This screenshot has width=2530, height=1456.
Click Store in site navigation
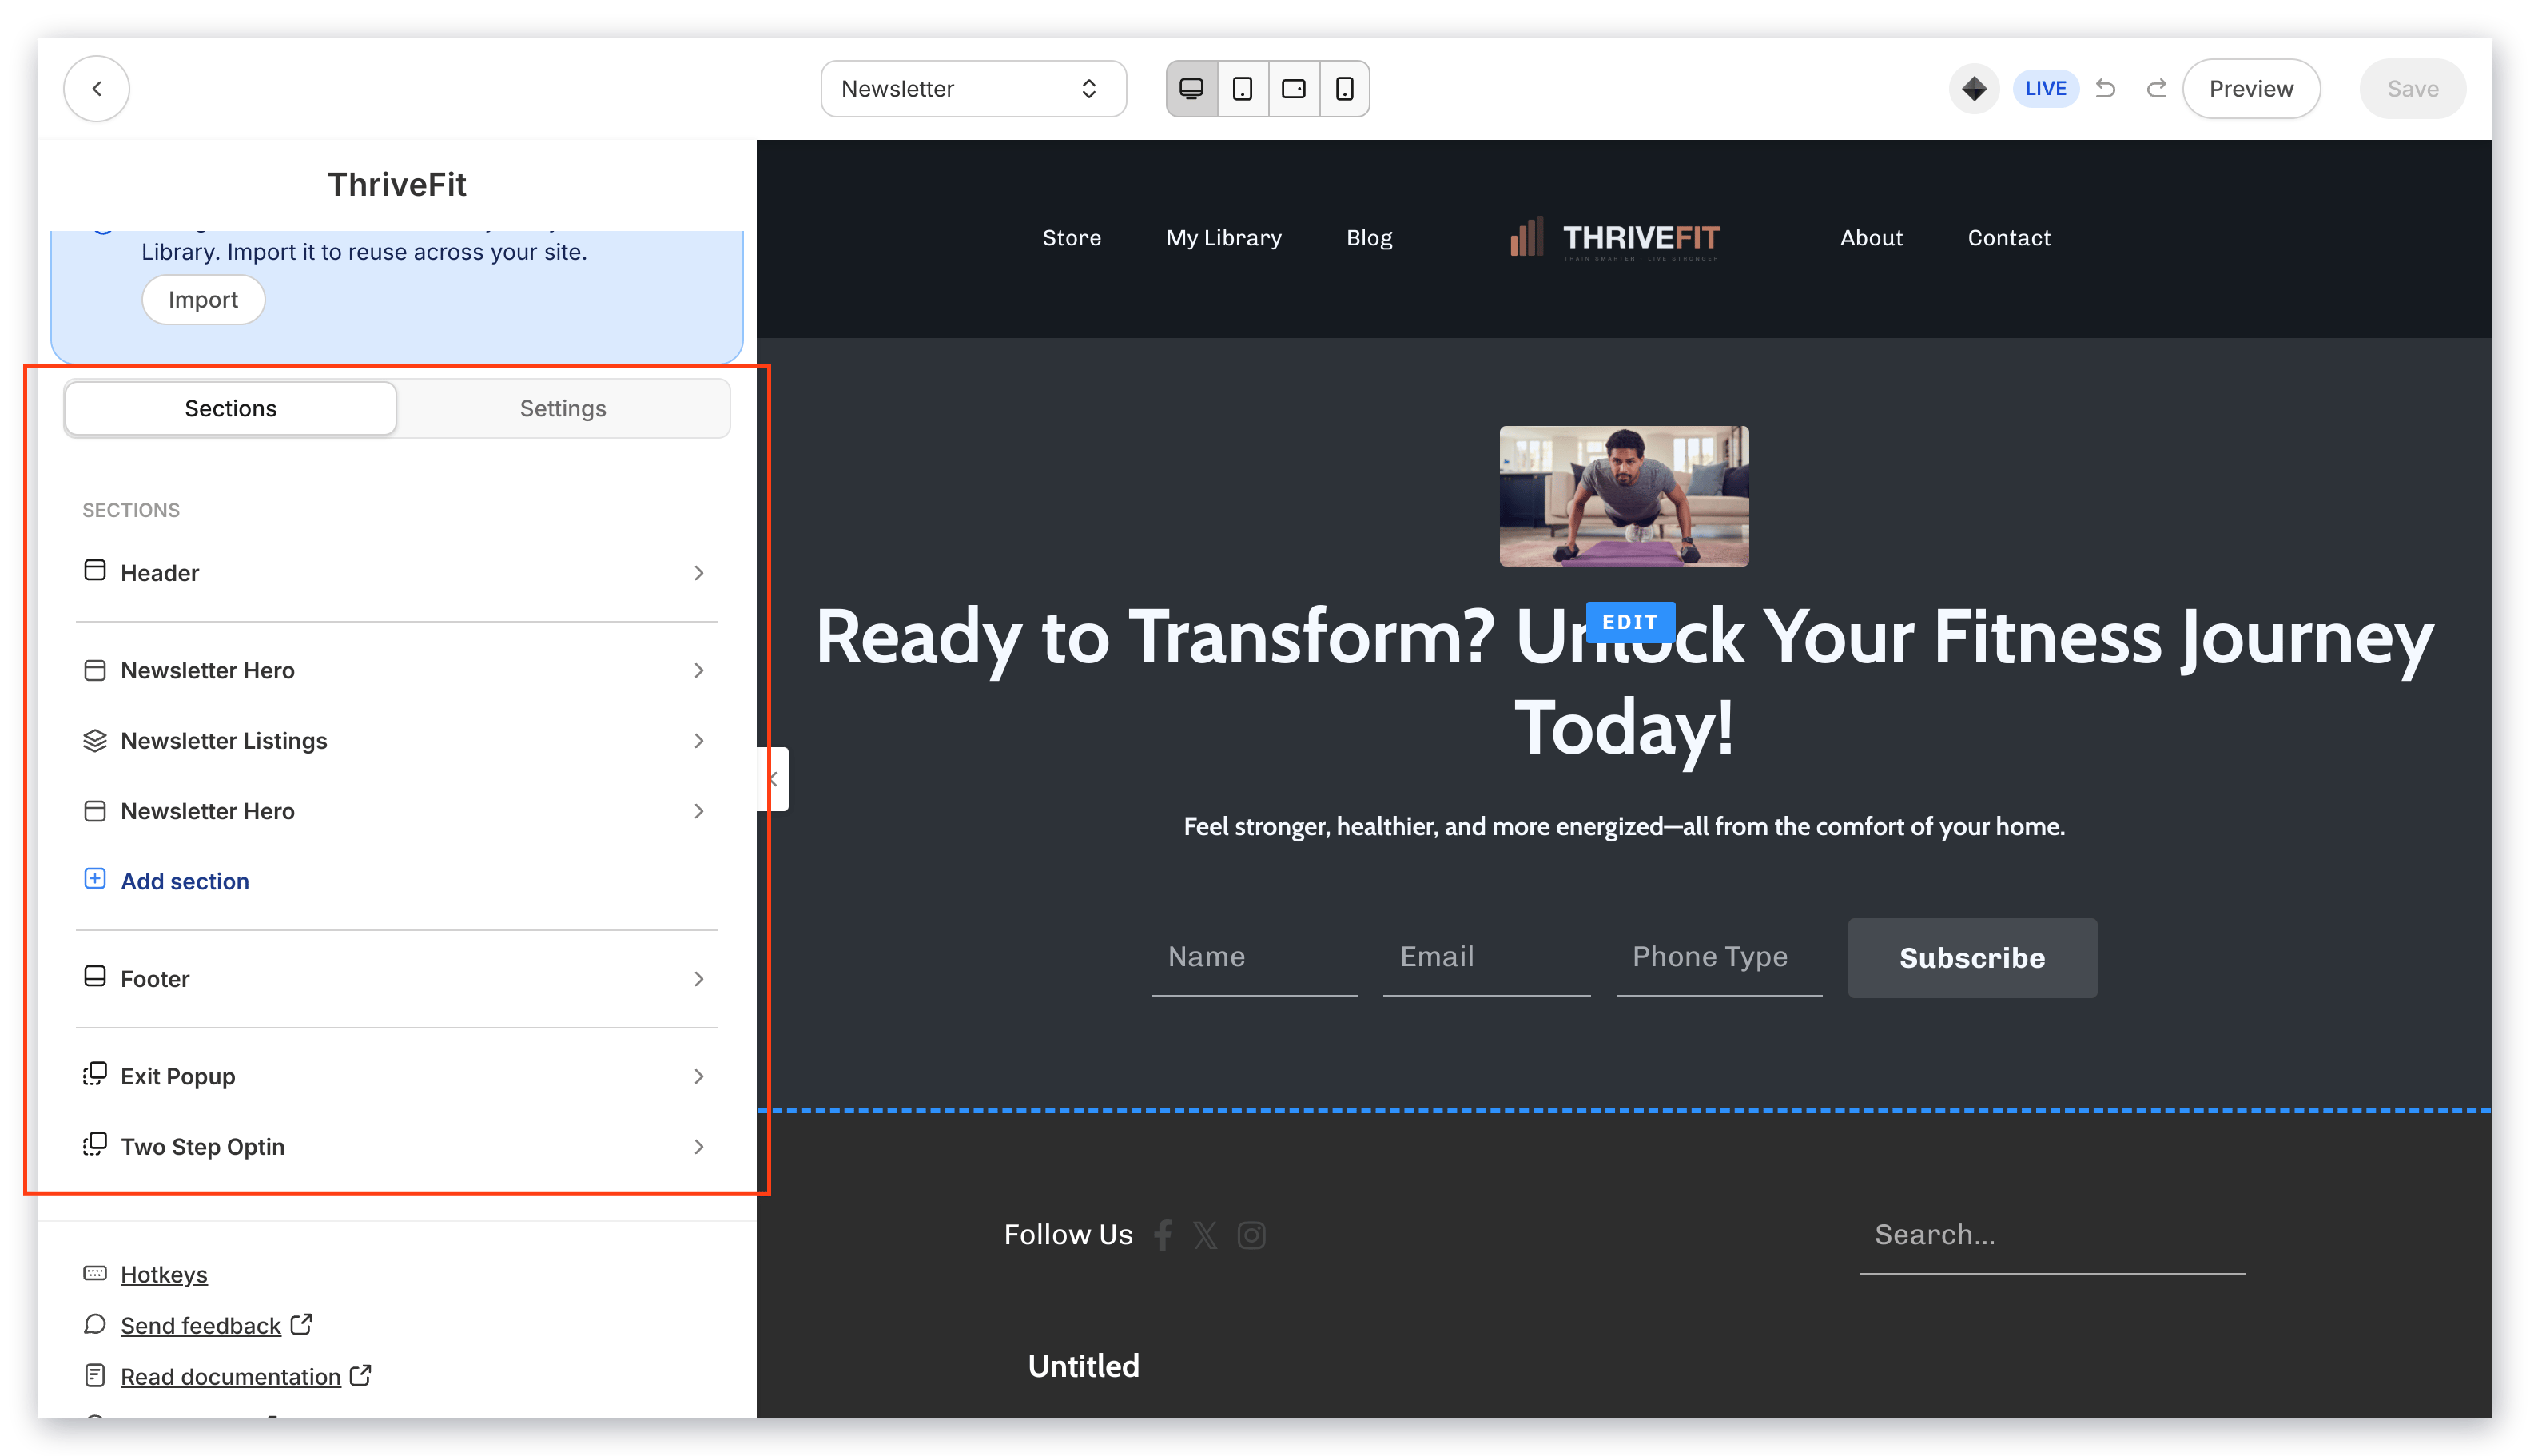pyautogui.click(x=1071, y=237)
